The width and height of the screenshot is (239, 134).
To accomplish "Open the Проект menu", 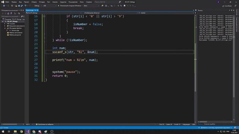I will (x=27, y=2).
